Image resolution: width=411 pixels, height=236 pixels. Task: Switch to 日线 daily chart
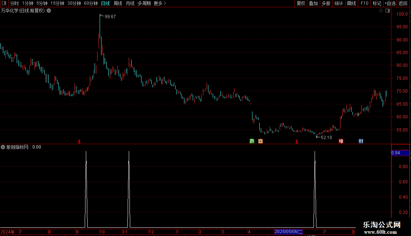[x=105, y=3]
